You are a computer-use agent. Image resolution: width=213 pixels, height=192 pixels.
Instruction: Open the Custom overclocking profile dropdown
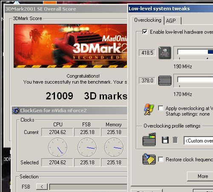click(199, 141)
